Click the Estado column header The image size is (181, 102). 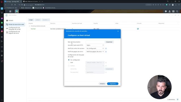point(31,23)
